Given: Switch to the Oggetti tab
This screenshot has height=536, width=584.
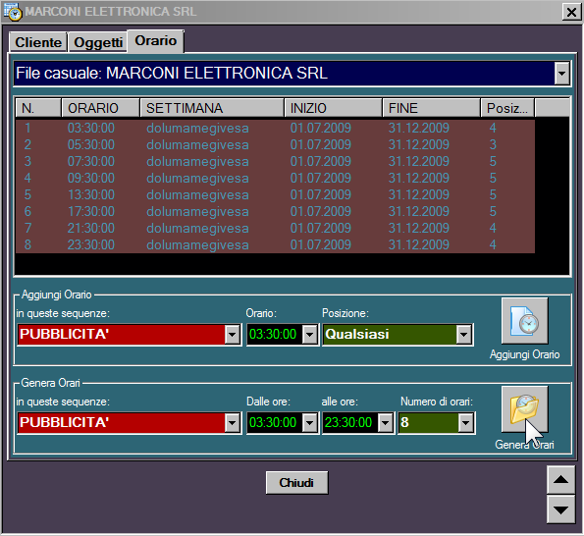Looking at the screenshot, I should click(98, 42).
